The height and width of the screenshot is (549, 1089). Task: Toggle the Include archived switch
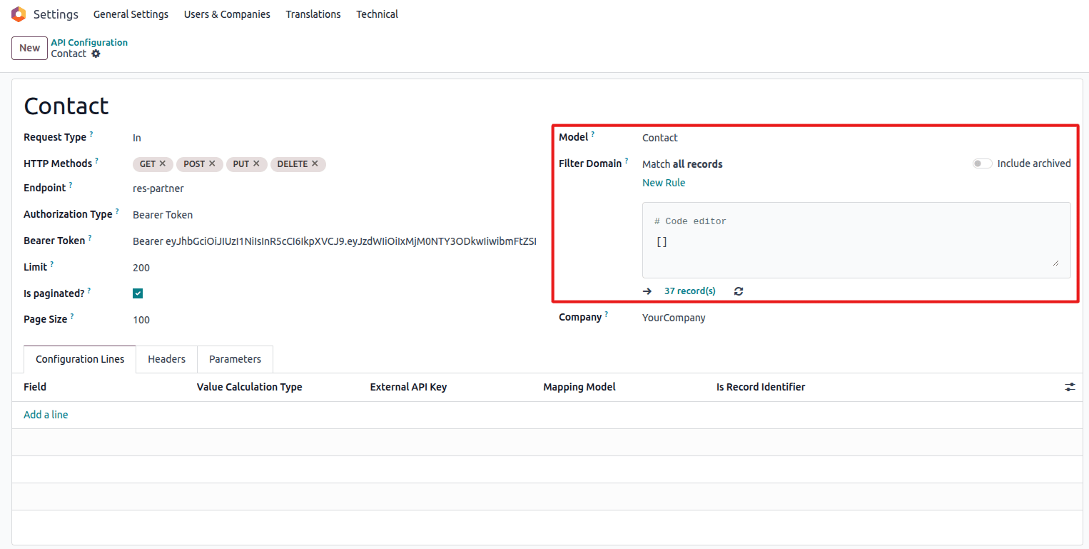pos(982,163)
